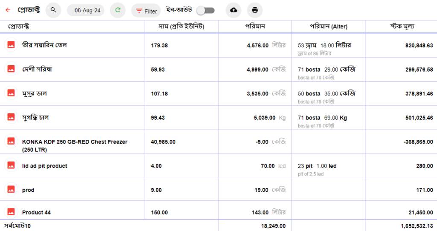437x231 pixels.
Task: Click the পরিমান column header
Action: pos(255,26)
